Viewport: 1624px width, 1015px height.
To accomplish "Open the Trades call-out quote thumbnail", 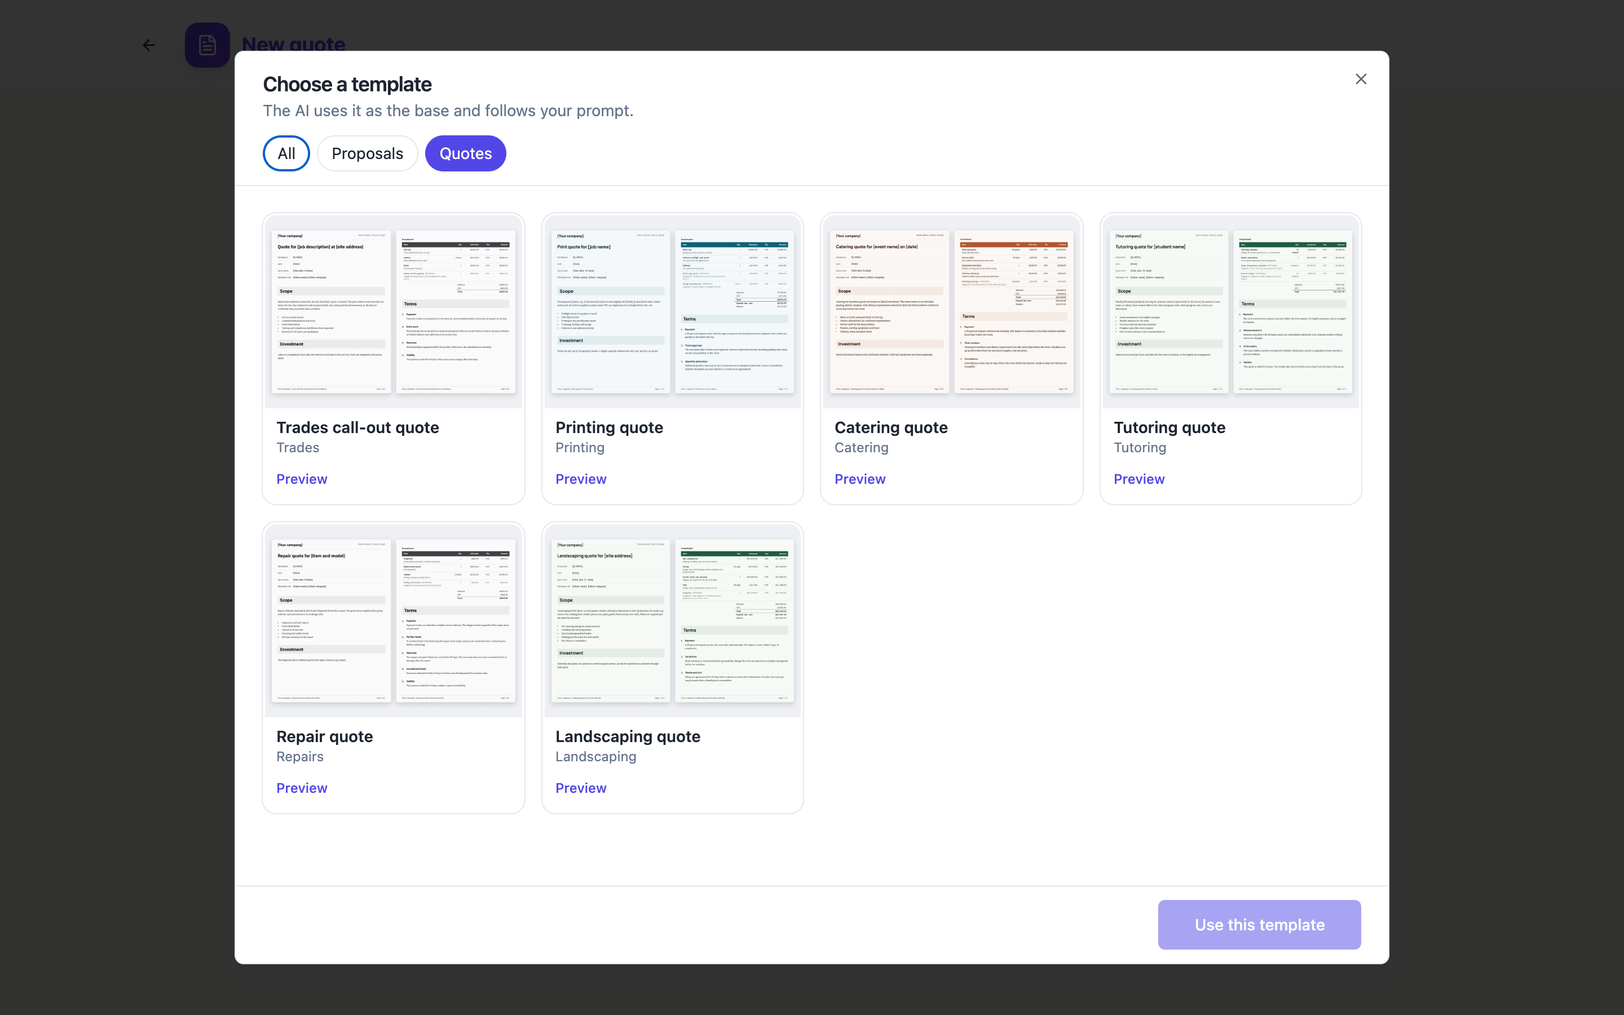I will pos(393,311).
